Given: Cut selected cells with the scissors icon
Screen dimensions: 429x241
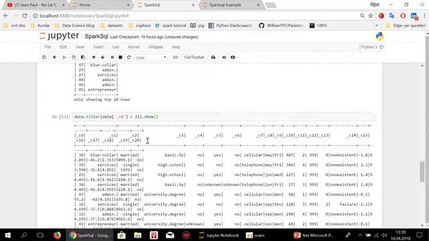Looking at the screenshot, I should (x=64, y=58).
